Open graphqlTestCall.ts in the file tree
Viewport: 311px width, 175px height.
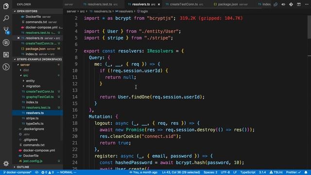pyautogui.click(x=38, y=97)
